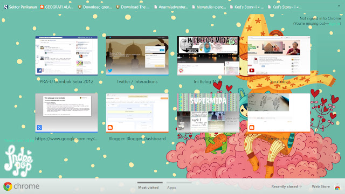Open the Ked's Story~i bookmark
345x194 pixels.
pyautogui.click(x=247, y=7)
